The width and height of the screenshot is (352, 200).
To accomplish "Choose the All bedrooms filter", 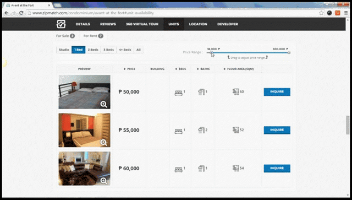I will pyautogui.click(x=139, y=50).
